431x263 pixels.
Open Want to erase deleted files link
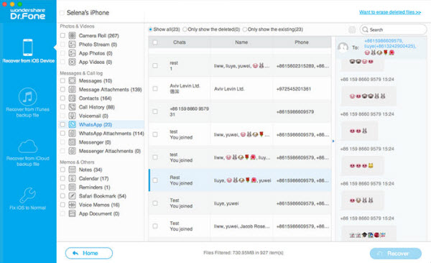tap(390, 12)
